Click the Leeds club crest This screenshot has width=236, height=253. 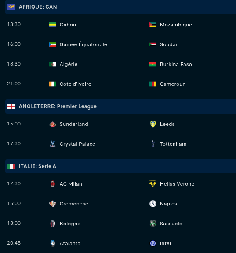(x=153, y=124)
